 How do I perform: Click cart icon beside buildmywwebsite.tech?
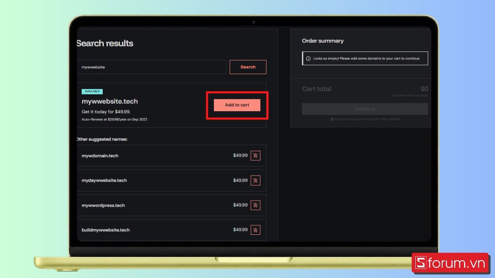pyautogui.click(x=255, y=230)
